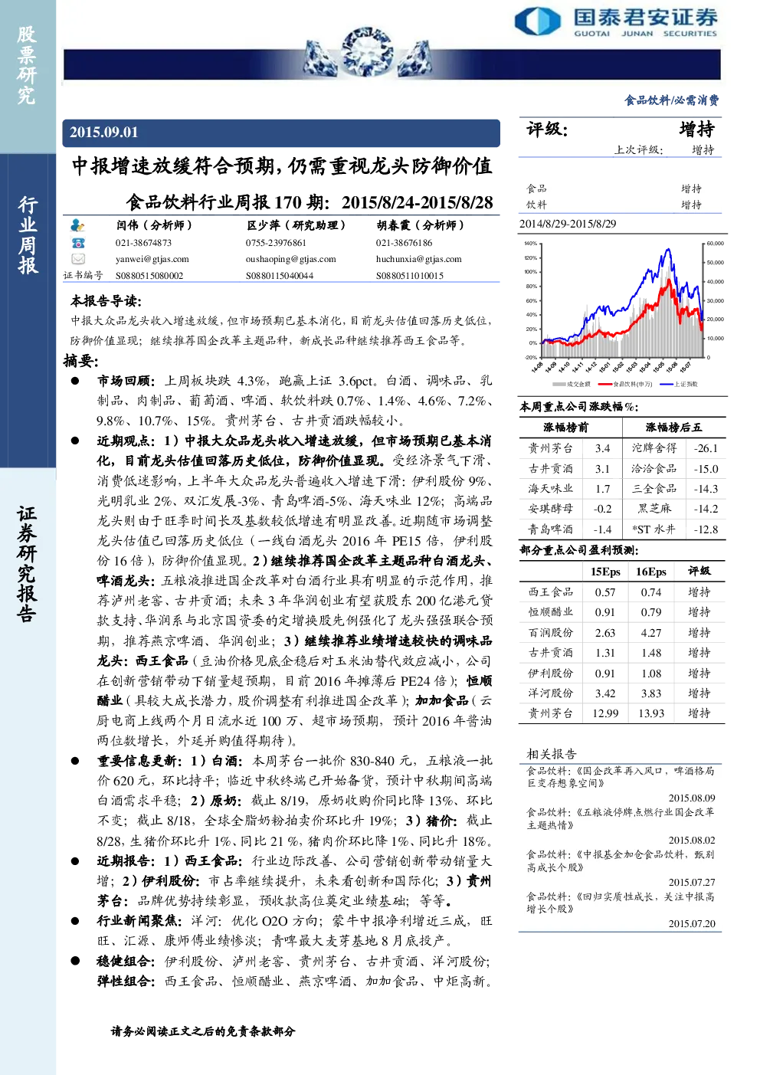This screenshot has height=1075, width=760.
Task: Click the 评级 rating label
Action: pos(546,129)
